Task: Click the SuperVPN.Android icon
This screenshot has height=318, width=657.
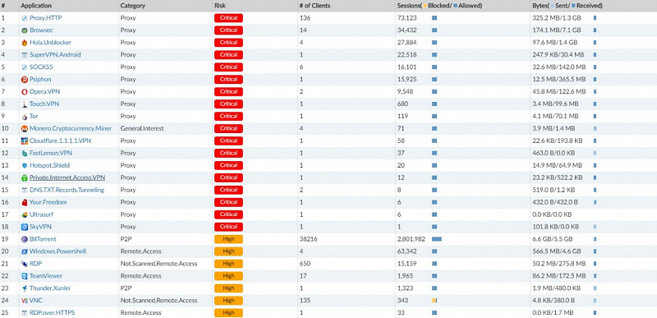Action: [x=25, y=55]
